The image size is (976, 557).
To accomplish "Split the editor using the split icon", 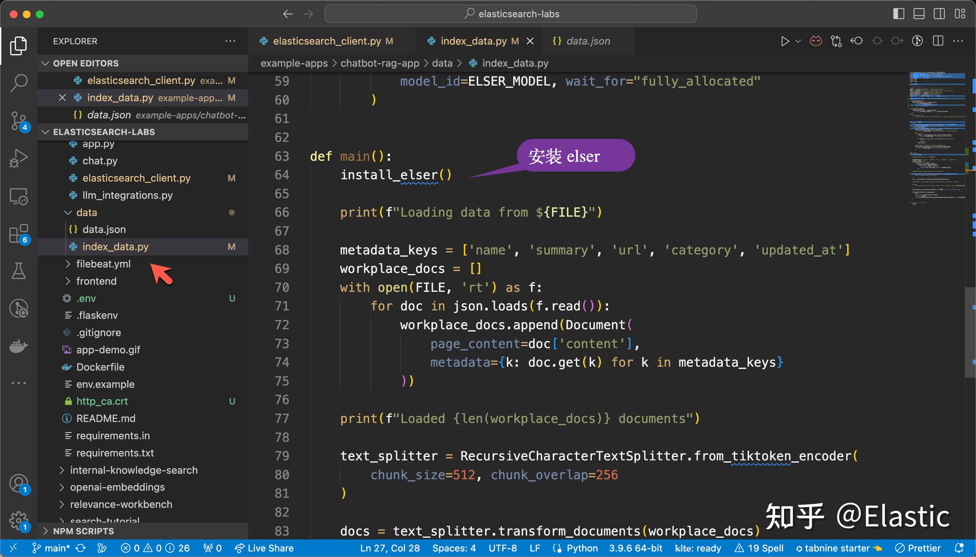I will coord(938,41).
